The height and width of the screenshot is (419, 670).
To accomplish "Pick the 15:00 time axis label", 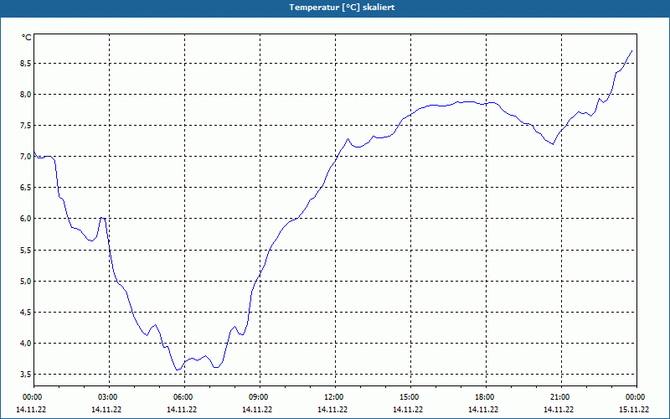I will [410, 397].
